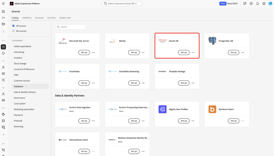Switch to the System view tab

coord(65,18)
